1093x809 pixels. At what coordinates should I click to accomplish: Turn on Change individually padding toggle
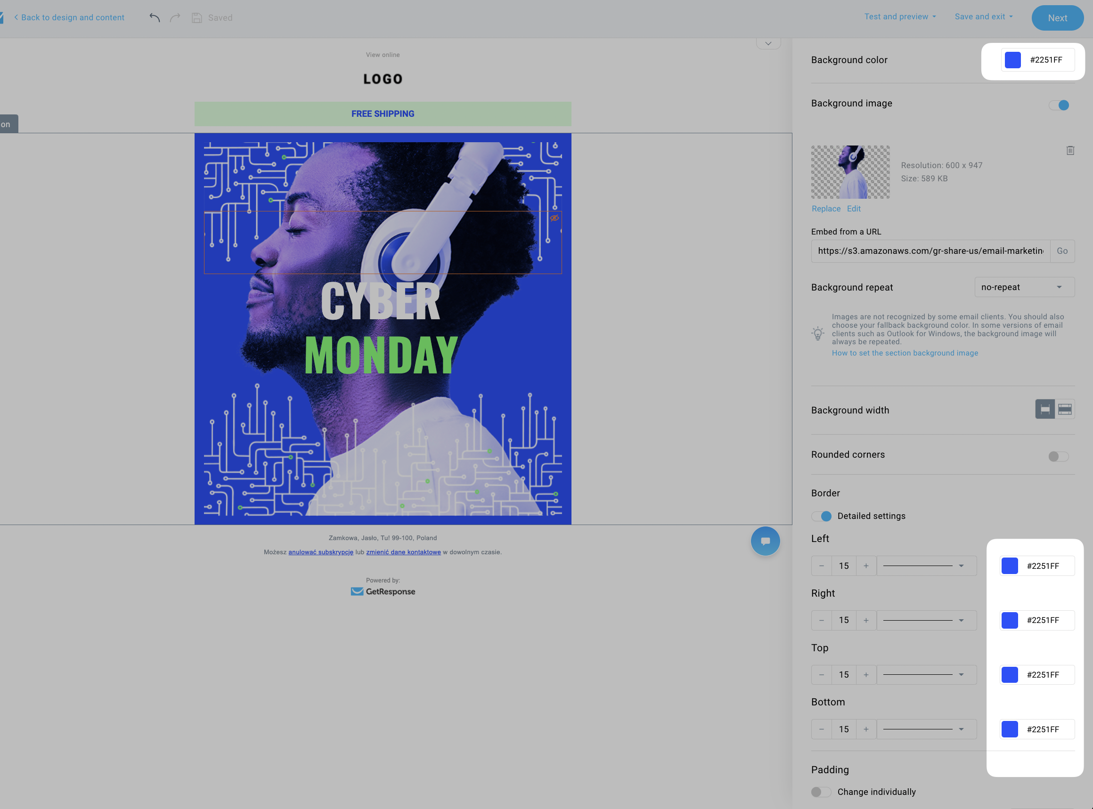[821, 792]
